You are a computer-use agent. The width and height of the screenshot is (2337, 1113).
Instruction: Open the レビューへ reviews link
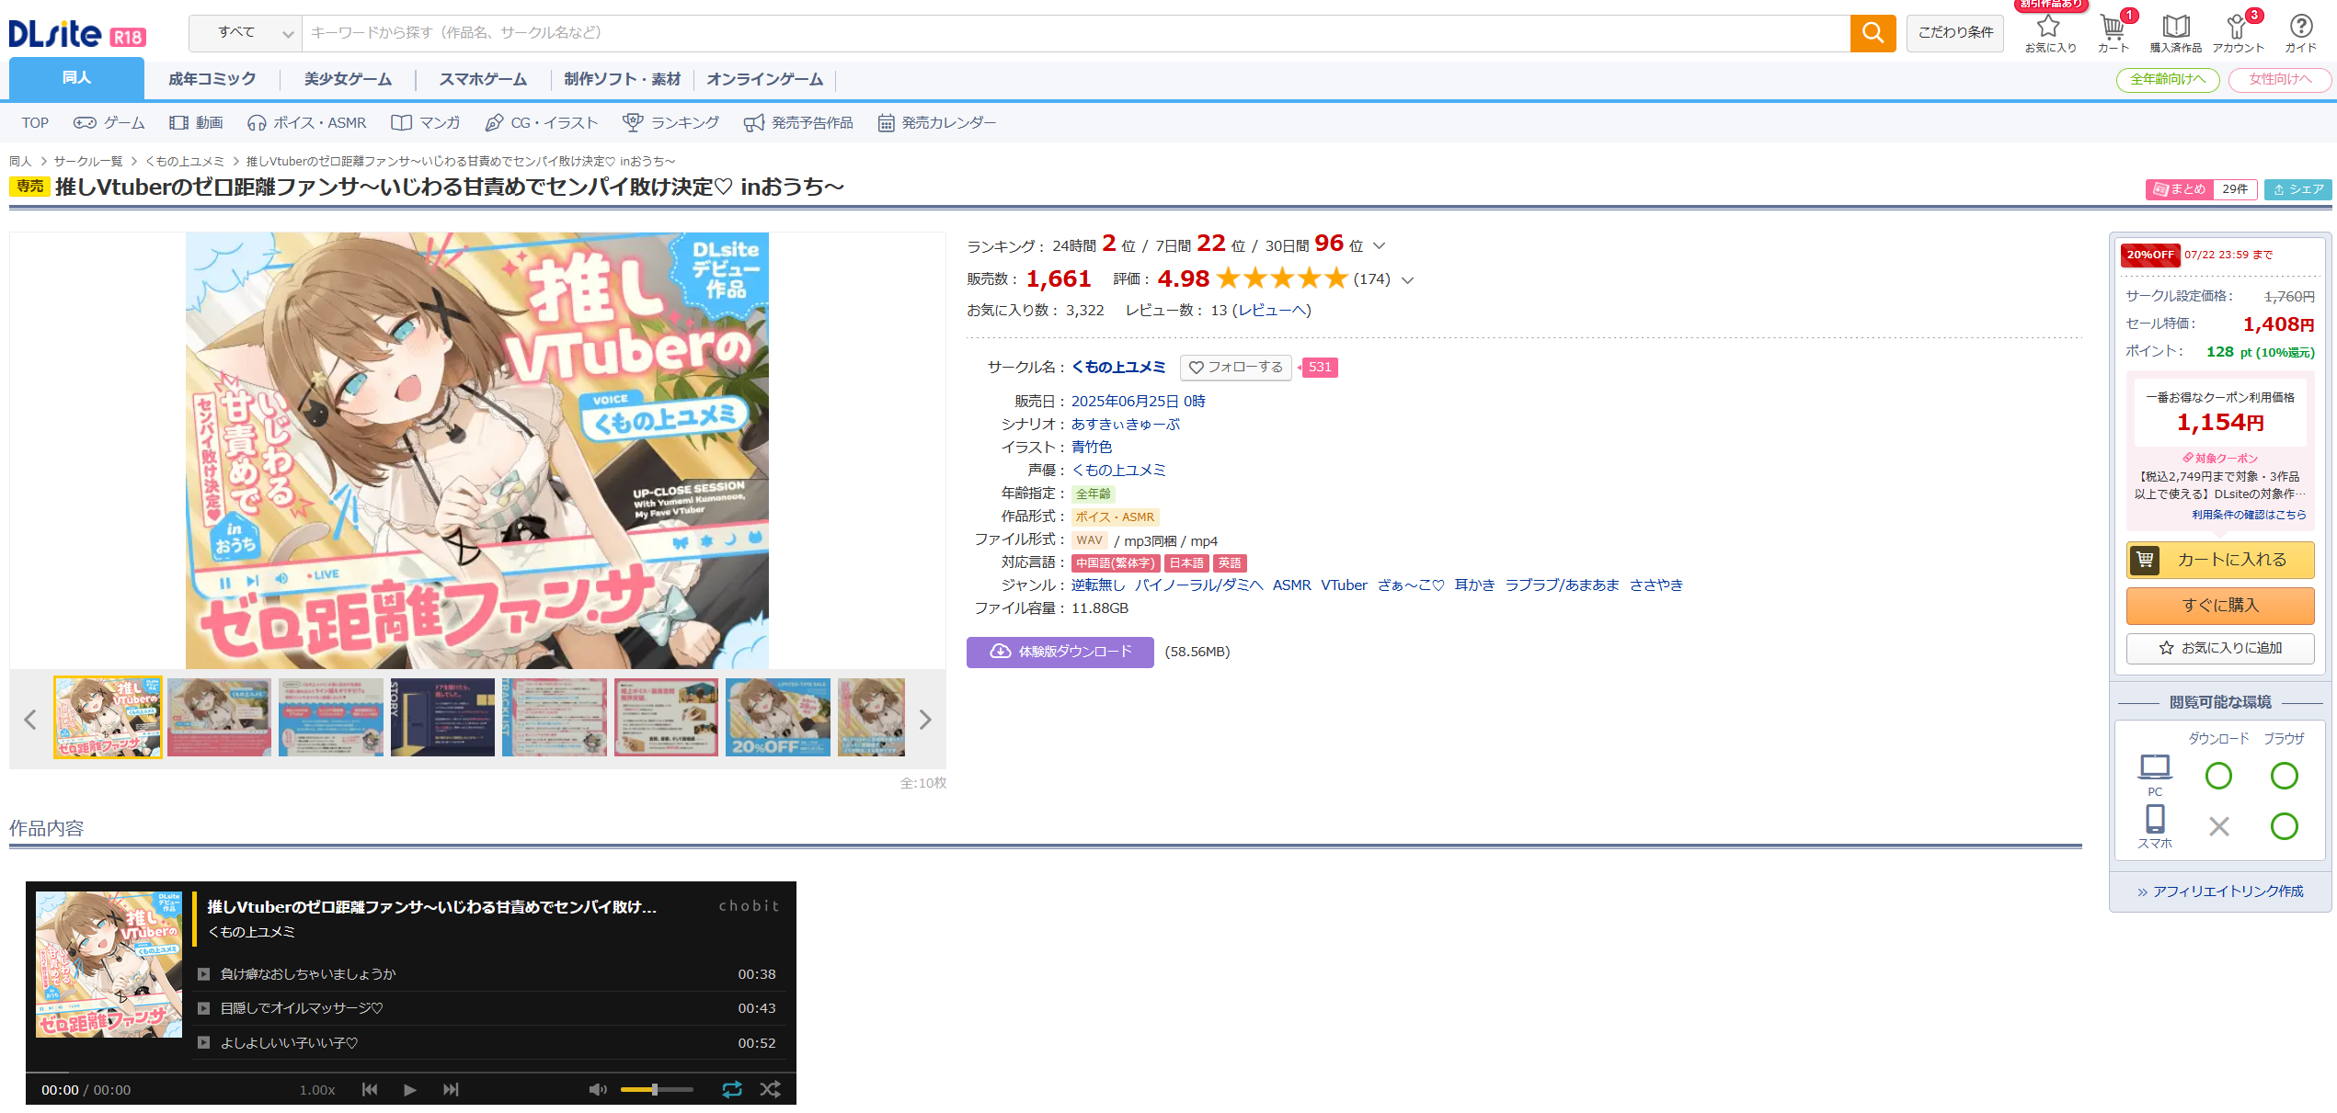(1272, 311)
